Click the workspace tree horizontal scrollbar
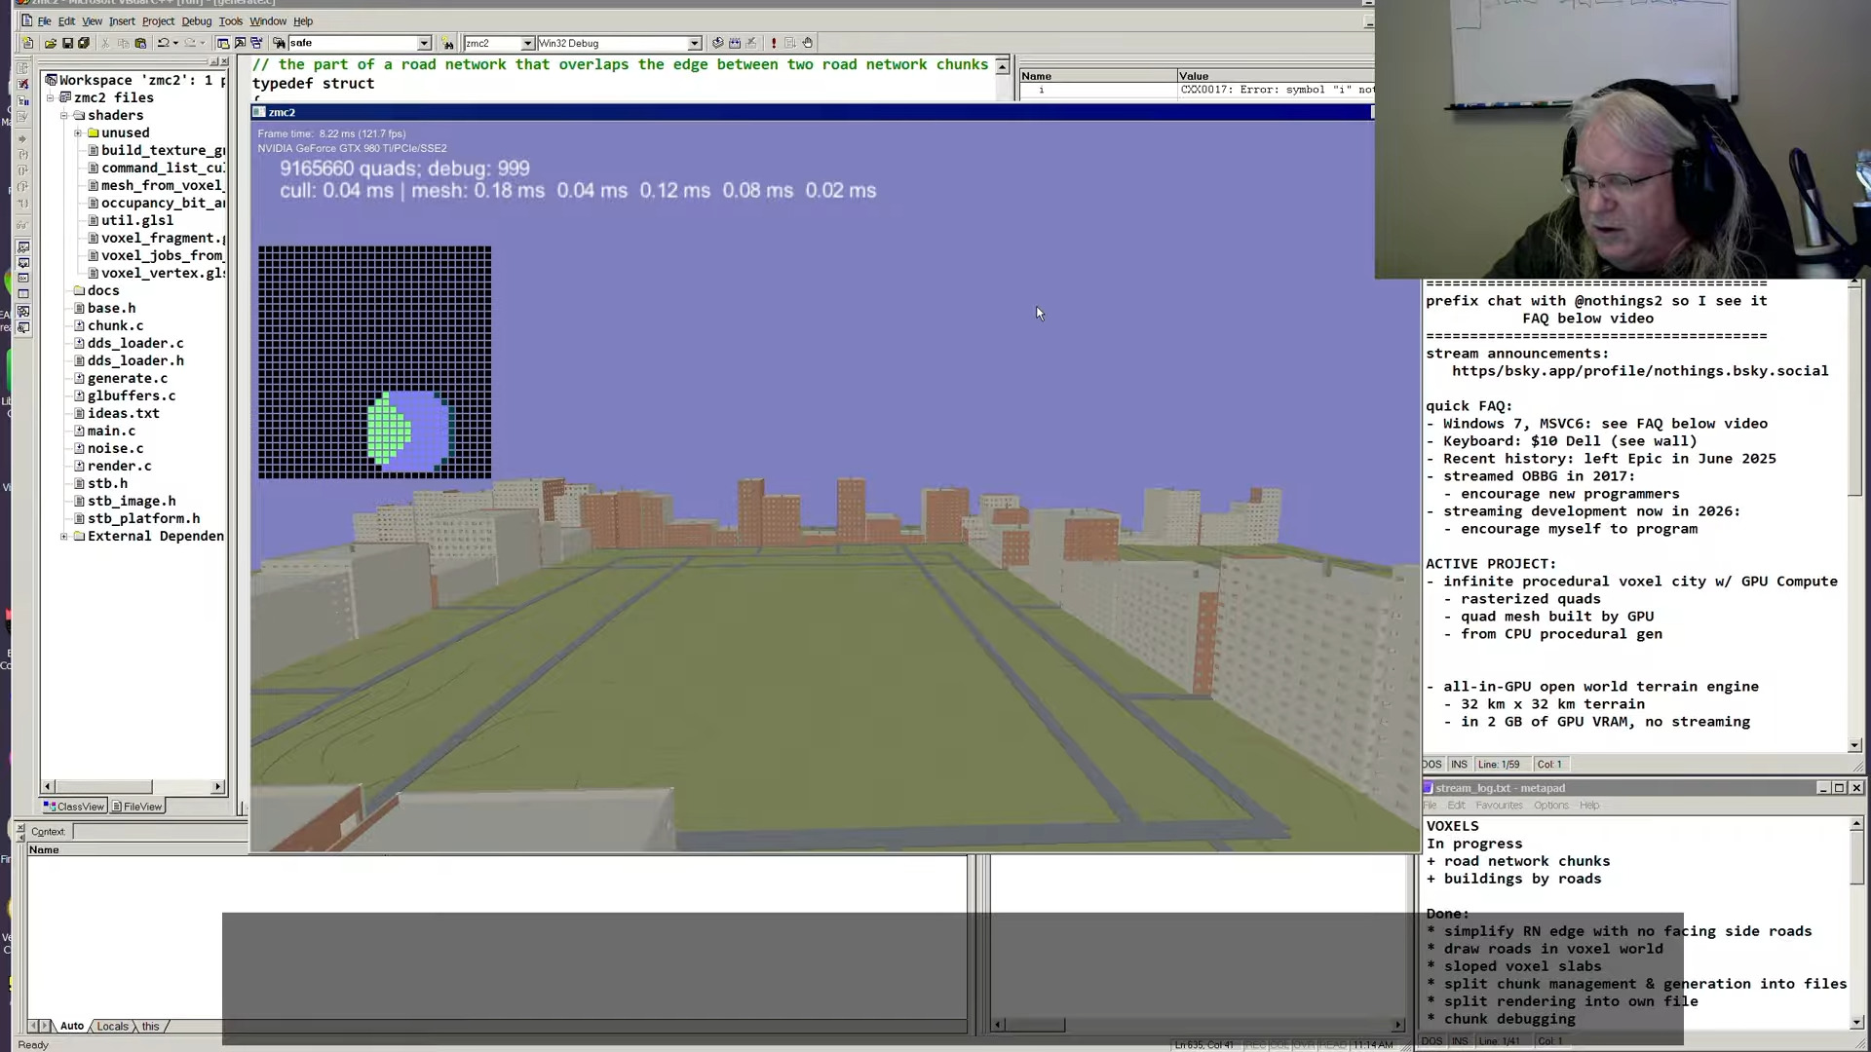 [x=133, y=786]
